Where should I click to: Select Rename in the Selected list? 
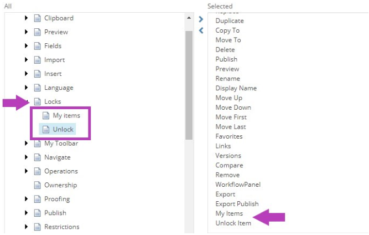227,79
